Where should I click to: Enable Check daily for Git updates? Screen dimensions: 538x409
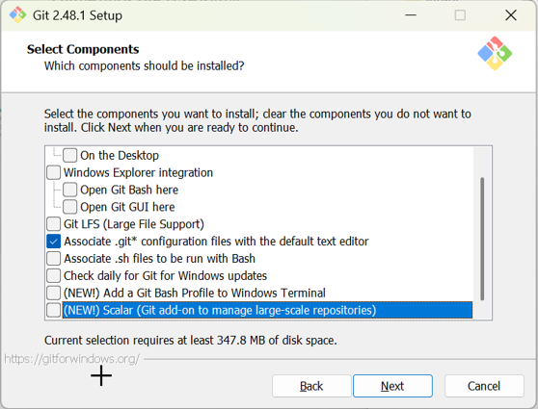(x=54, y=275)
